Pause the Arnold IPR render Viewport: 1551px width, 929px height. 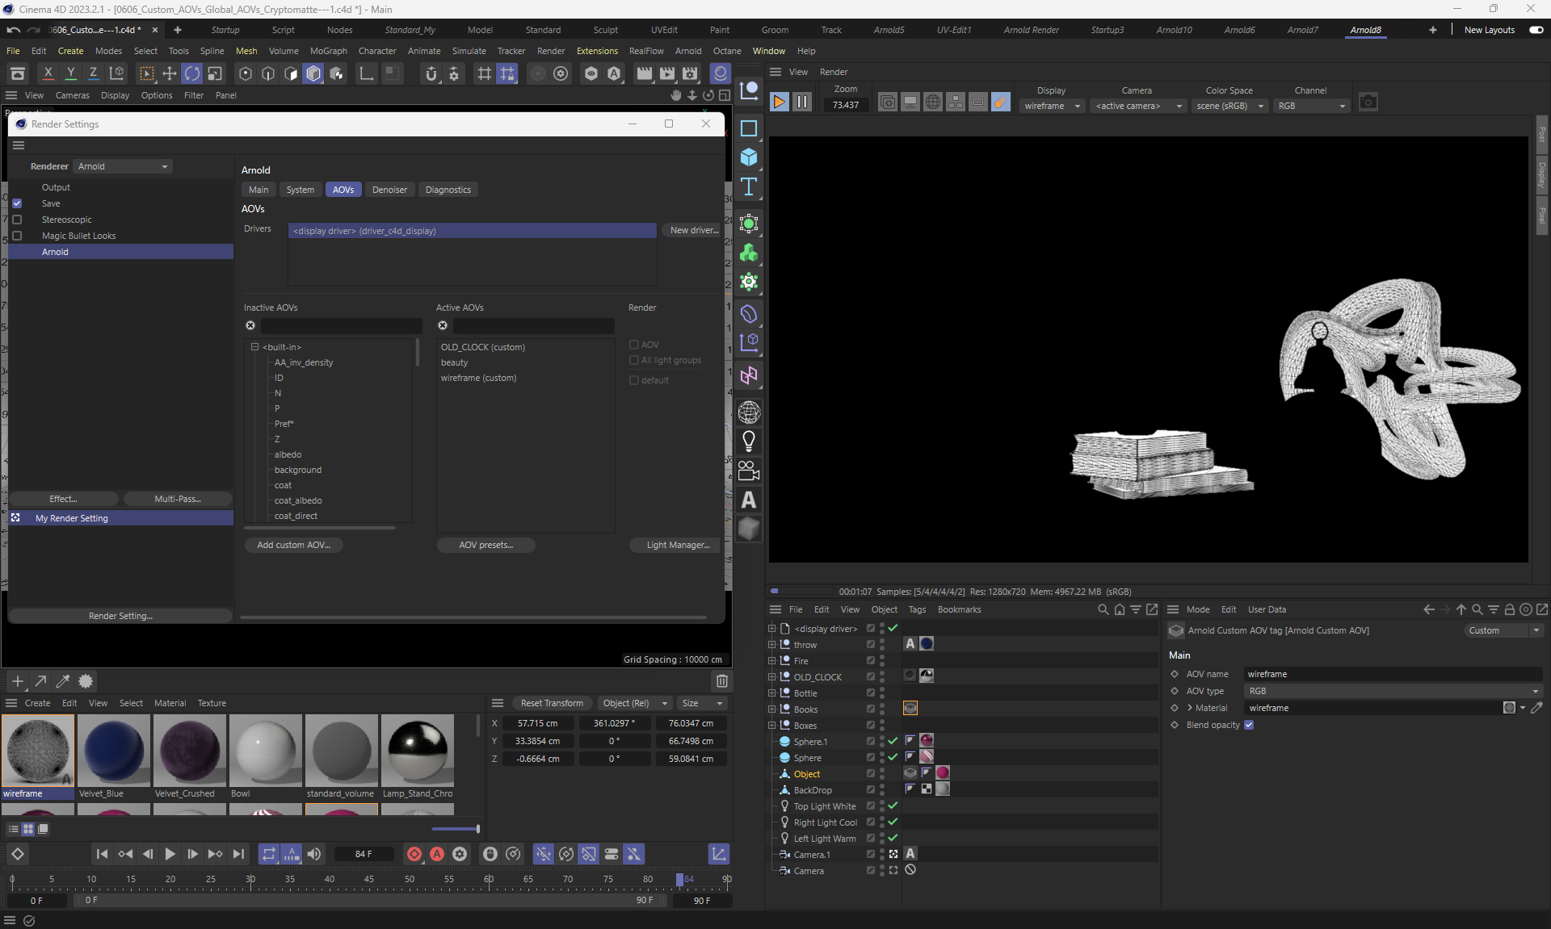(x=801, y=102)
